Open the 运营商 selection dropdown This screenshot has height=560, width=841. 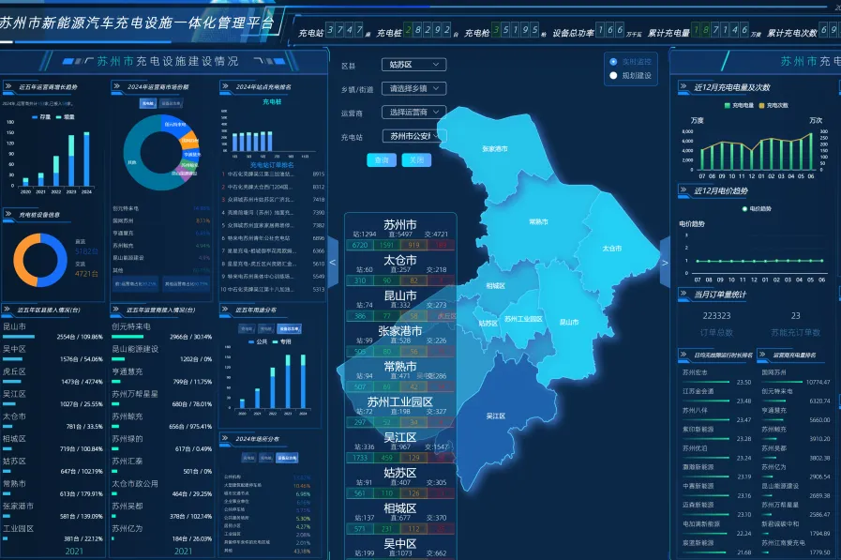pyautogui.click(x=413, y=112)
